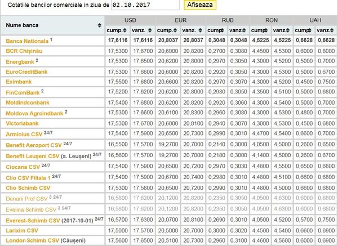The image size is (338, 246).
Task: Select Benefit Aeroport USD cump. value 16,5500
Action: pyautogui.click(x=118, y=144)
